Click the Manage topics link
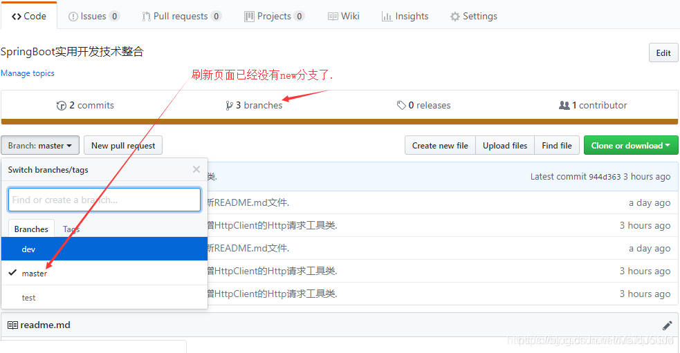The image size is (680, 353). pyautogui.click(x=27, y=73)
